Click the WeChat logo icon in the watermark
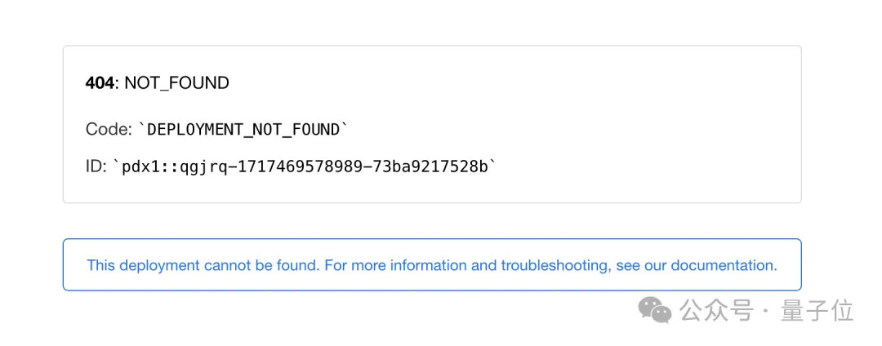This screenshot has width=882, height=346. pyautogui.click(x=655, y=309)
